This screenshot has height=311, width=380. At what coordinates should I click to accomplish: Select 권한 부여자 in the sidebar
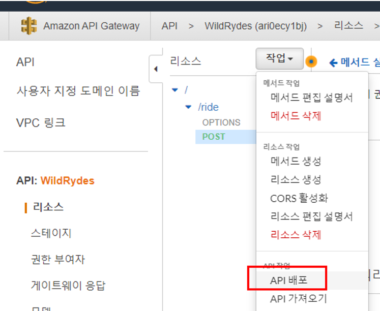(x=58, y=260)
